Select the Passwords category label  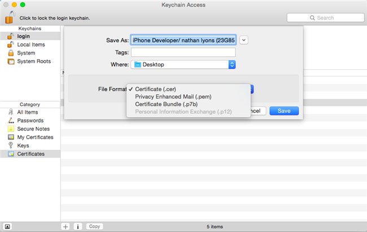pos(30,121)
